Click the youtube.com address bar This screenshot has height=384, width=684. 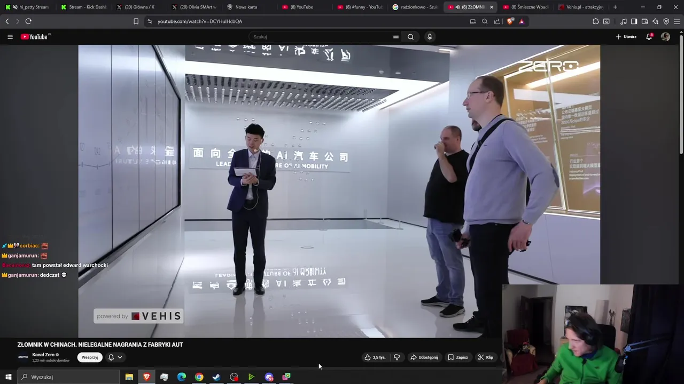[x=305, y=21]
